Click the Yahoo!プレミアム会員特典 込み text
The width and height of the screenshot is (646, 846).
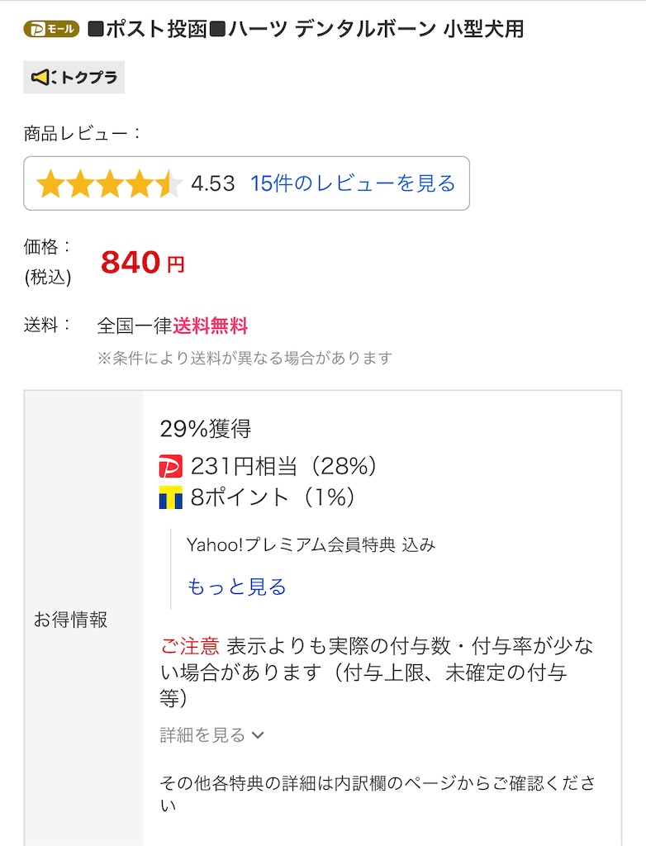(311, 545)
